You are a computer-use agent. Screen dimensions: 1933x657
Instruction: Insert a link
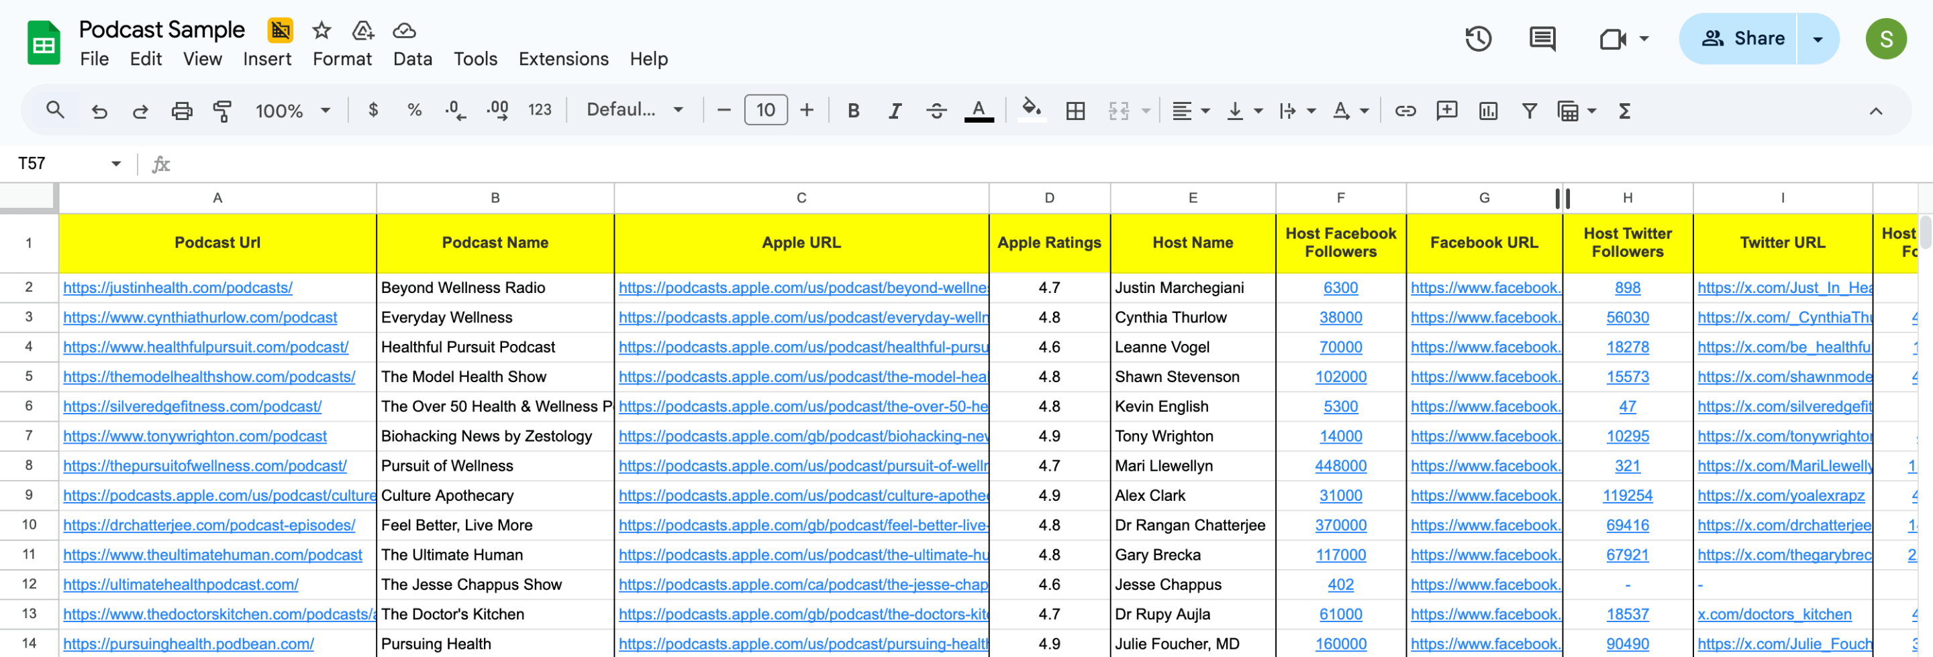coord(1405,111)
